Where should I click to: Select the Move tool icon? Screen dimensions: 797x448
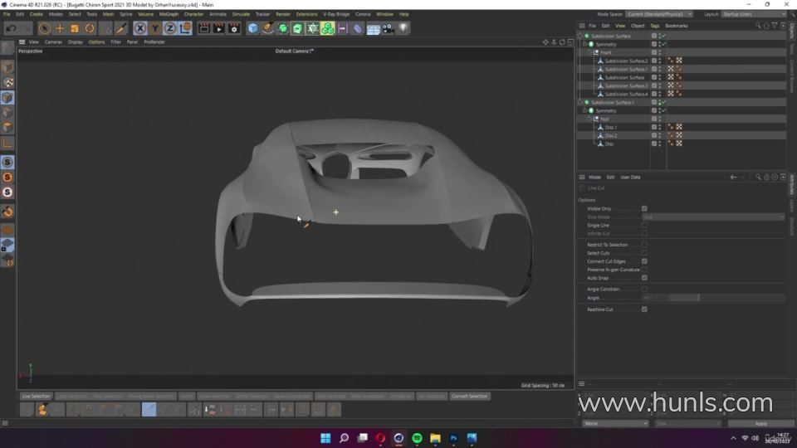(60, 28)
